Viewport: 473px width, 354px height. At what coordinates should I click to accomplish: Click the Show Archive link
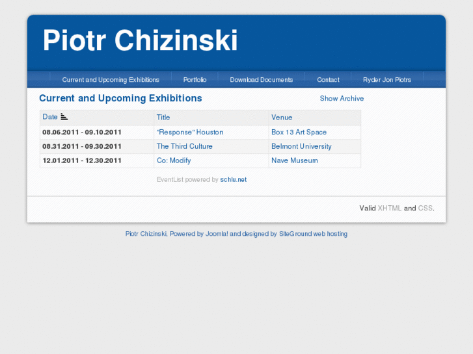click(x=342, y=99)
